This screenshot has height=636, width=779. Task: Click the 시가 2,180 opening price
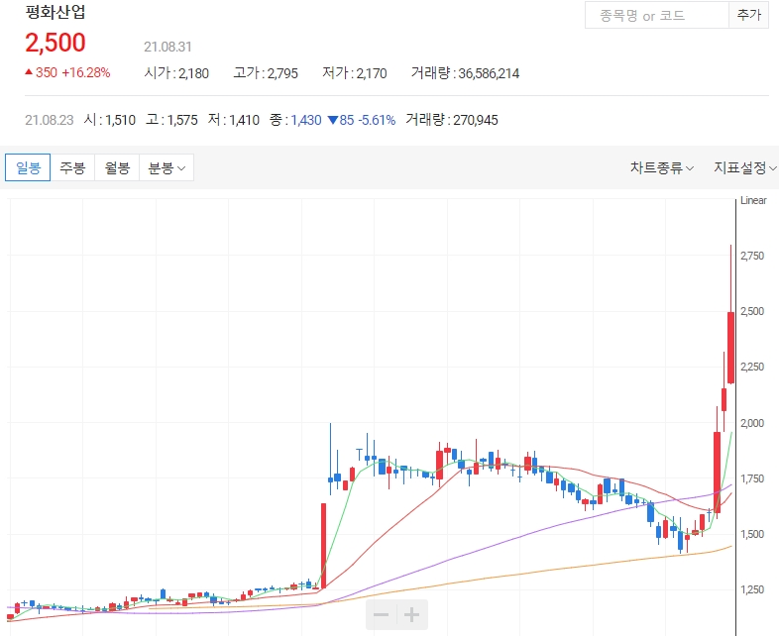click(176, 73)
